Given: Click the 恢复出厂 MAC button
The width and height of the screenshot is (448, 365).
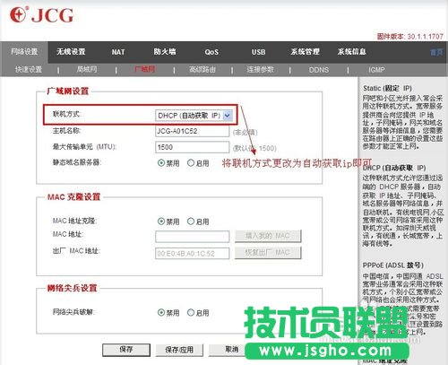Looking at the screenshot, I should (x=268, y=253).
